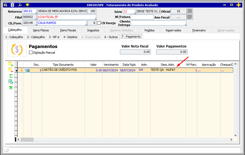Image resolution: width=245 pixels, height=155 pixels.
Task: Click the Valor Pagamentos field
Action: (172, 52)
